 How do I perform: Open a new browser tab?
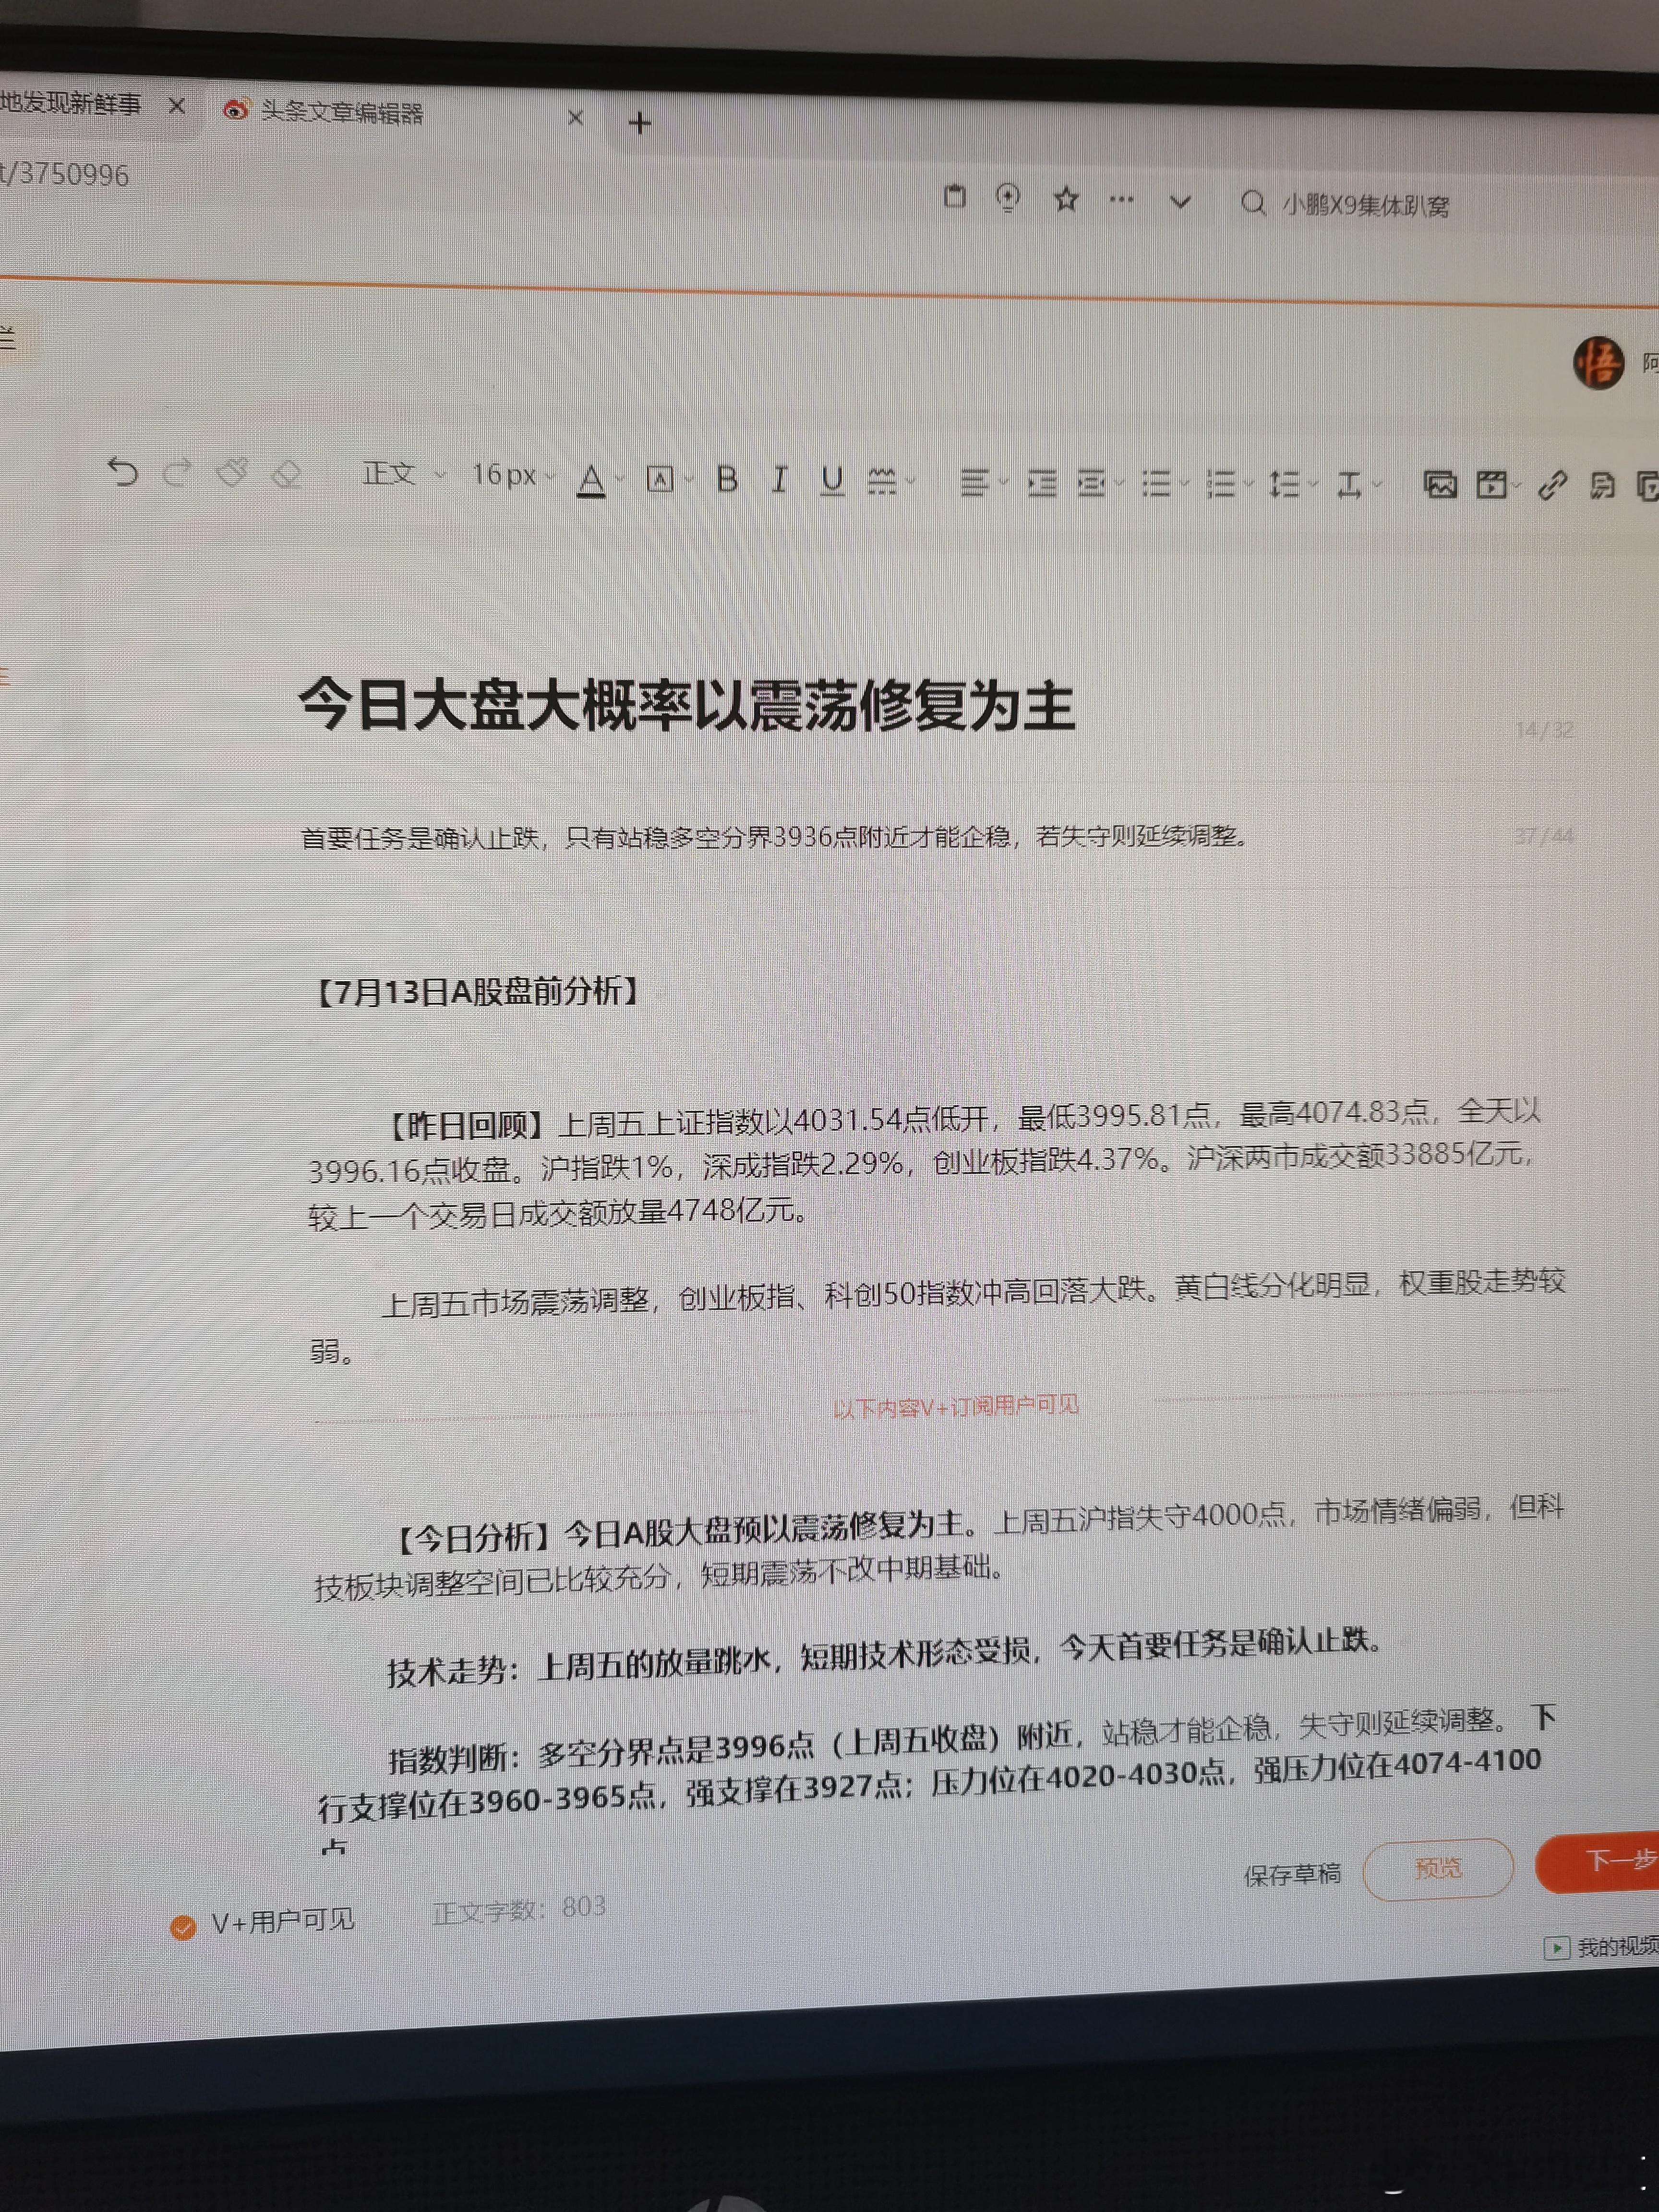point(640,123)
